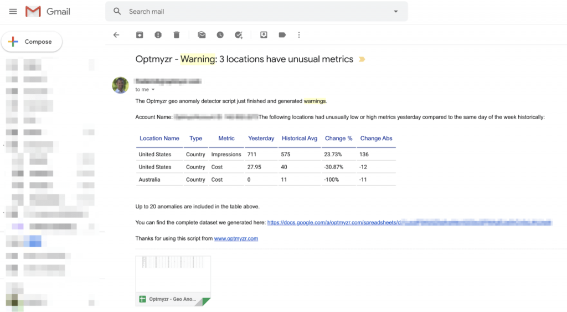Open the More options three-dot menu
567x312 pixels.
click(298, 35)
